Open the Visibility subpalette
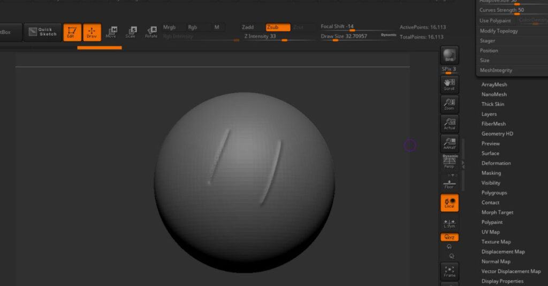This screenshot has width=548, height=286. tap(491, 183)
